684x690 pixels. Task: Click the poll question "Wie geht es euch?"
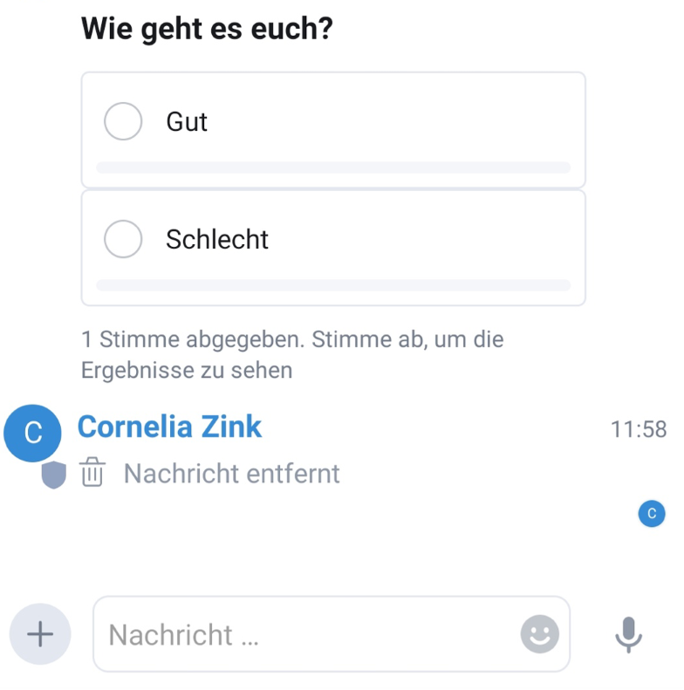[207, 29]
